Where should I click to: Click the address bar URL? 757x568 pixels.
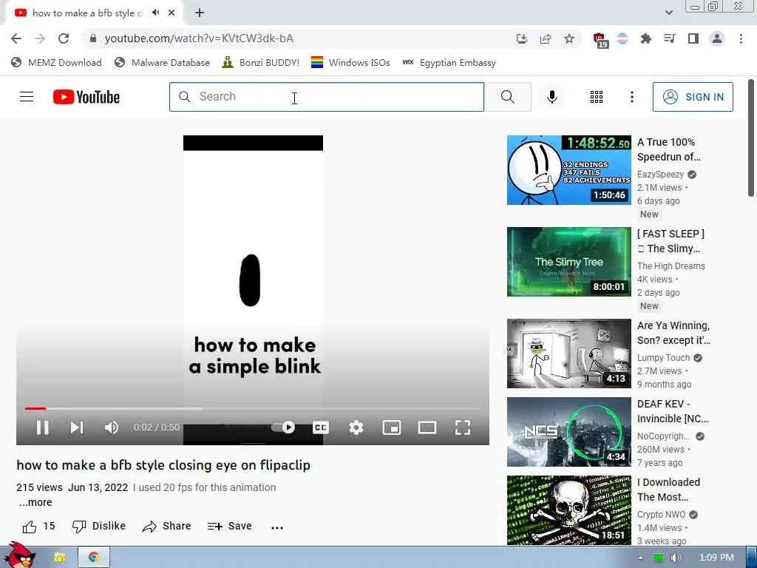click(199, 38)
